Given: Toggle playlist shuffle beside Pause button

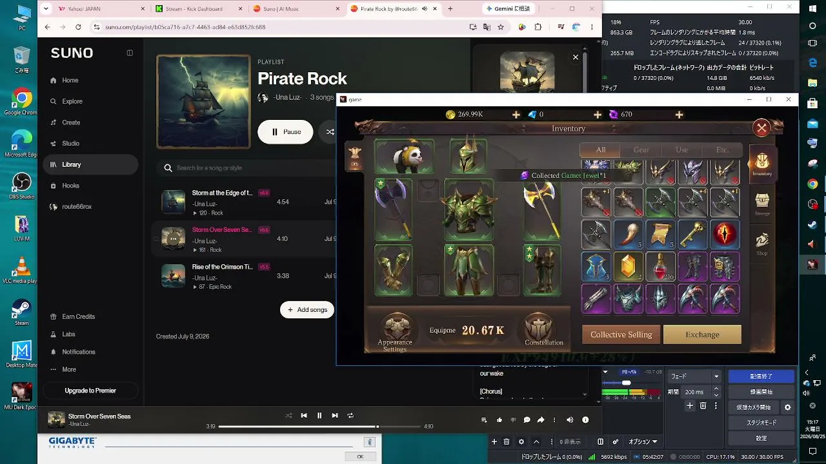Looking at the screenshot, I should tap(330, 132).
